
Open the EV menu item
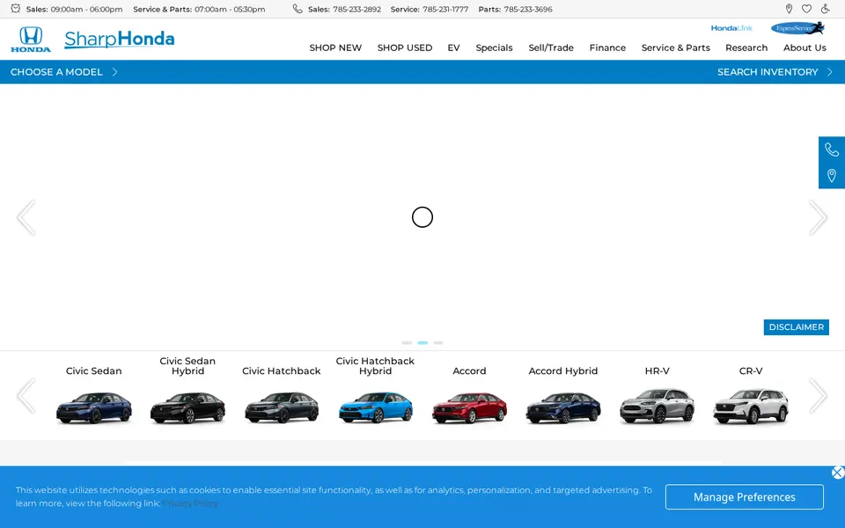[x=454, y=48]
